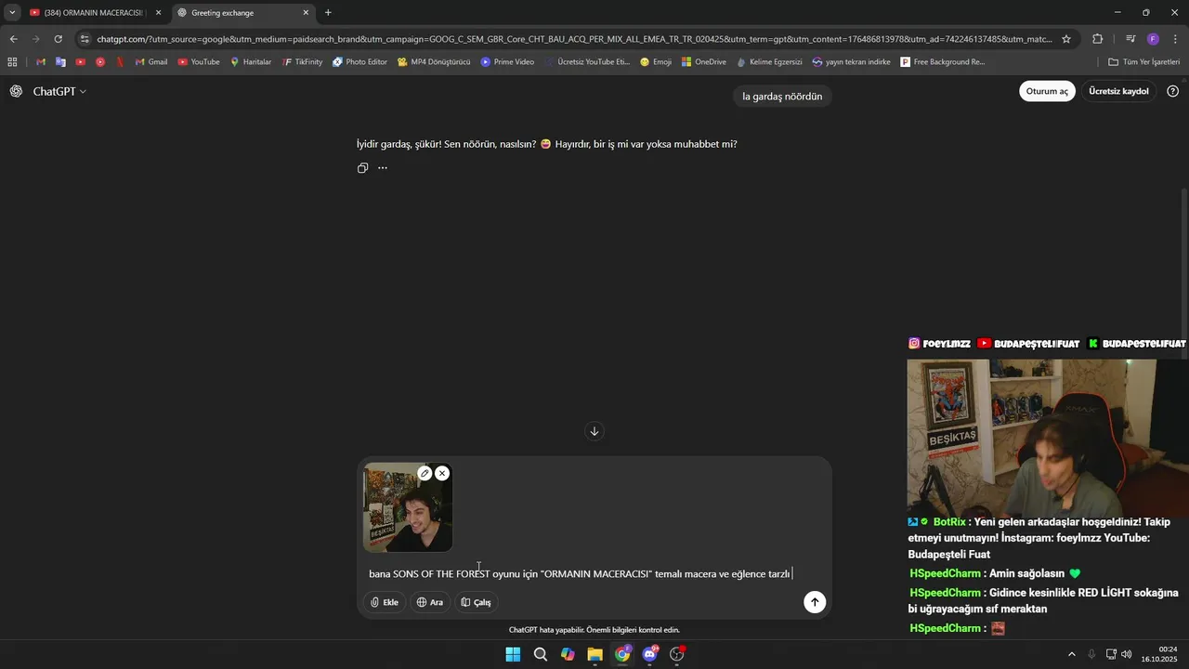Screen dimensions: 1189x669
Task: Open more actions for the response
Action: pyautogui.click(x=383, y=168)
